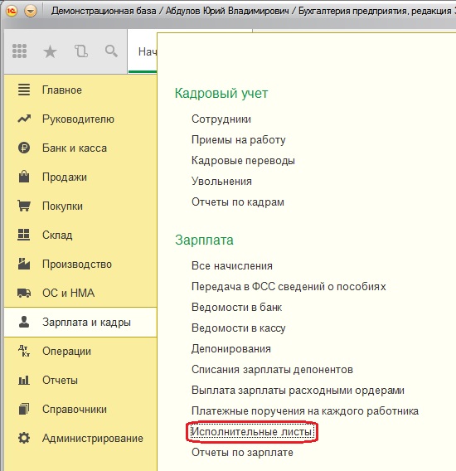Click the Главное section icon
The image size is (456, 471).
(x=24, y=90)
